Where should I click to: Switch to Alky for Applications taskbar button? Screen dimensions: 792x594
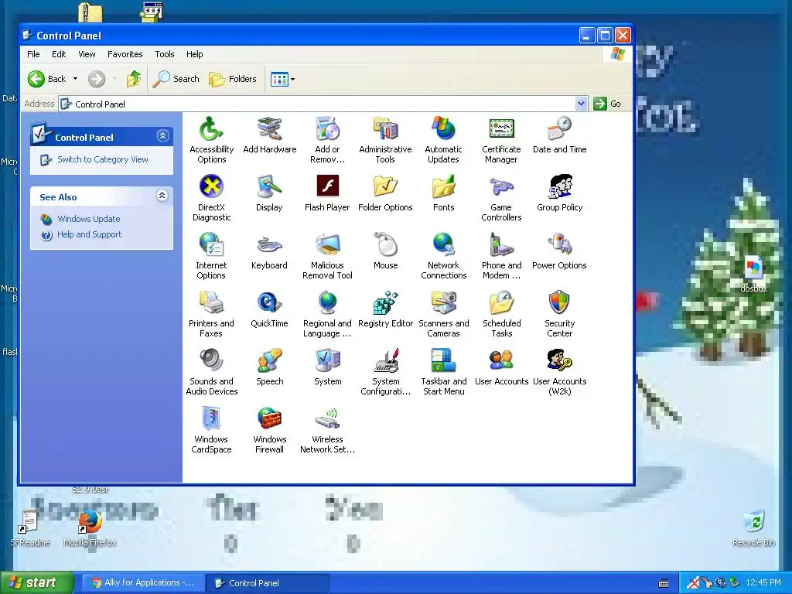[x=143, y=582]
